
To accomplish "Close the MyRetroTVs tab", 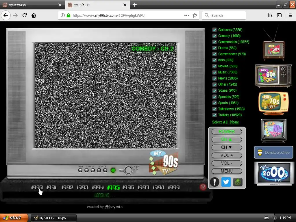I will point(60,5).
